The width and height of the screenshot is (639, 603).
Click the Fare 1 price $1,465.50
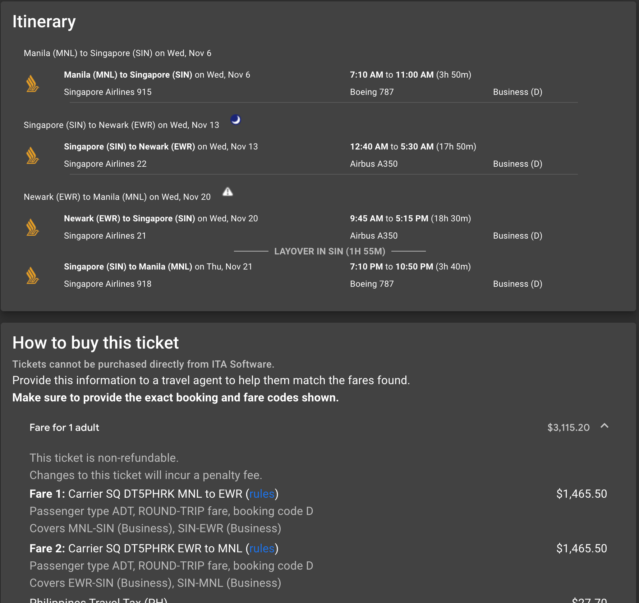click(x=581, y=494)
